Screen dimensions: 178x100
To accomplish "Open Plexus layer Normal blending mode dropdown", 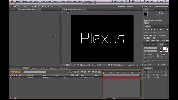I will coord(47,77).
